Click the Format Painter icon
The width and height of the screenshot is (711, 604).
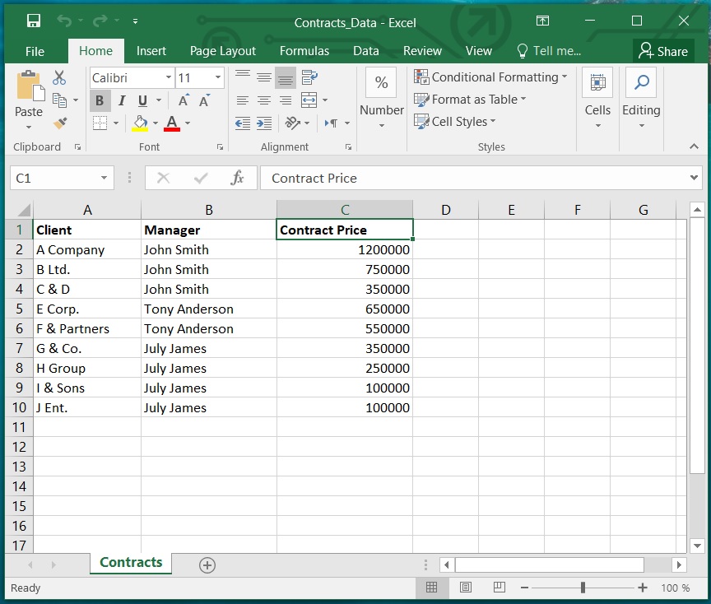(59, 123)
